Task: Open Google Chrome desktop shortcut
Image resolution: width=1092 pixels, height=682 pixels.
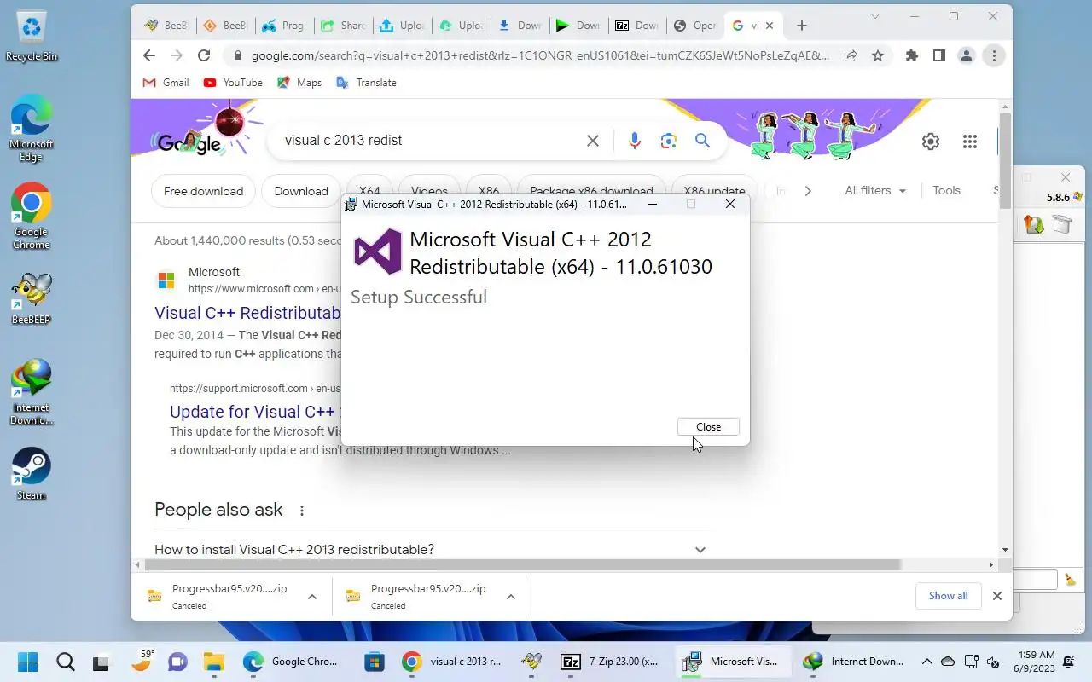Action: point(32,217)
